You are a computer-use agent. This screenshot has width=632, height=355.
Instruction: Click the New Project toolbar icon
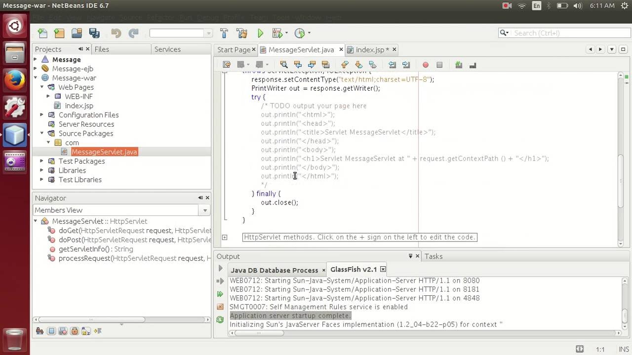click(59, 33)
